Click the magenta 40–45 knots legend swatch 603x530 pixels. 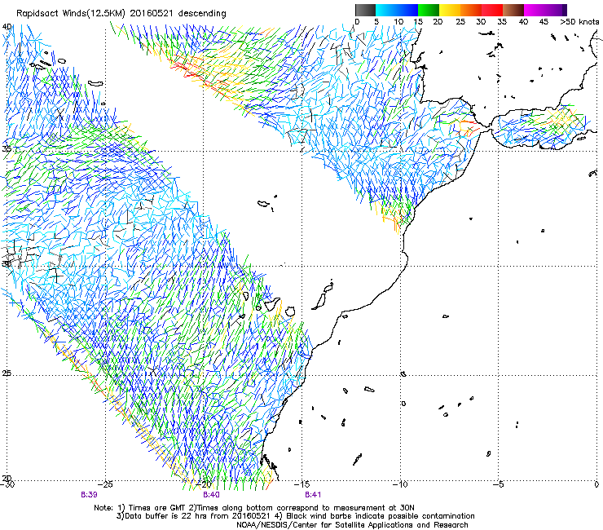[535, 10]
